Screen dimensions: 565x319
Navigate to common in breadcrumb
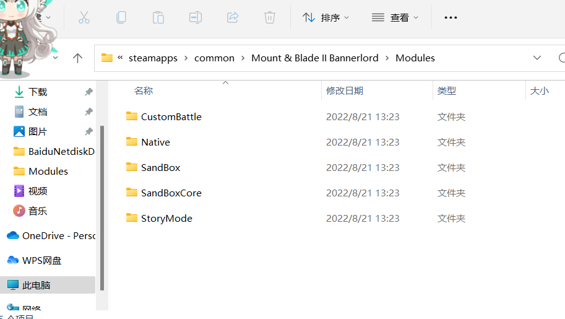pyautogui.click(x=214, y=58)
